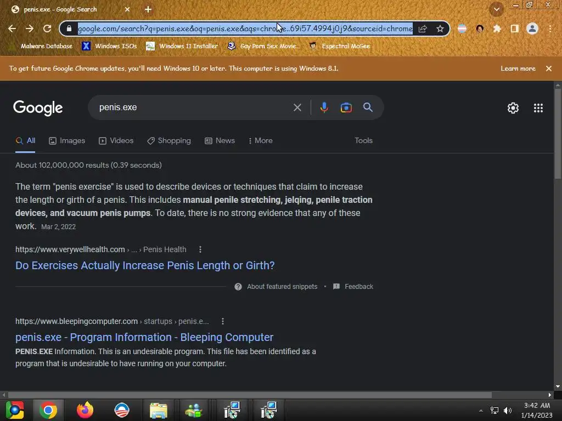Viewport: 562px width, 421px height.
Task: Click the vertical scrollbar down arrow
Action: (x=558, y=386)
